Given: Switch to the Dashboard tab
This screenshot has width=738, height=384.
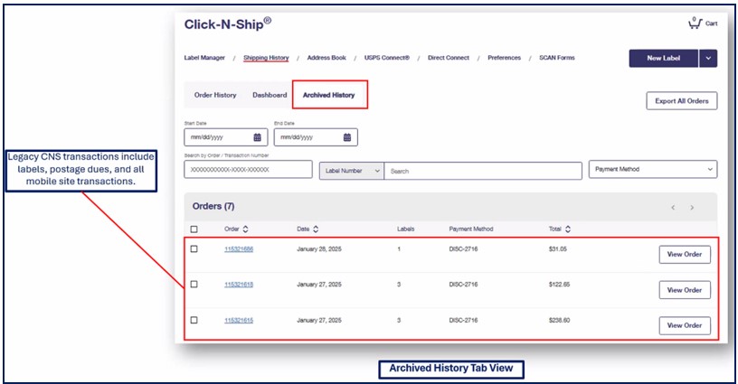Looking at the screenshot, I should pos(270,95).
